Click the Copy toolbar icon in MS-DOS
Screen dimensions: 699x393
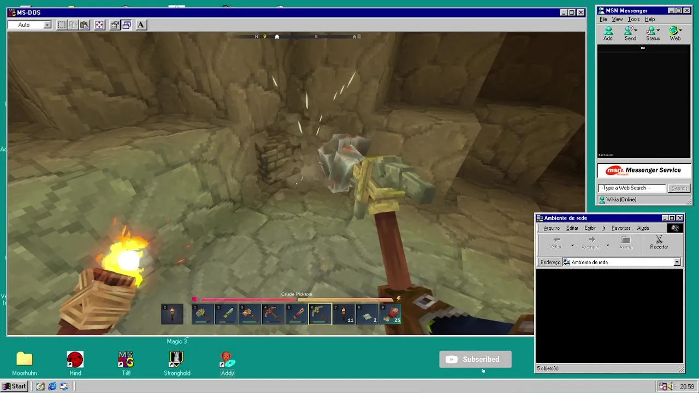coord(73,25)
